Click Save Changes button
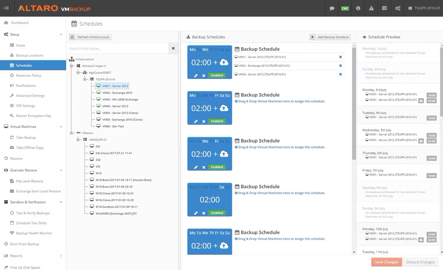Image resolution: width=443 pixels, height=270 pixels. coord(386,262)
